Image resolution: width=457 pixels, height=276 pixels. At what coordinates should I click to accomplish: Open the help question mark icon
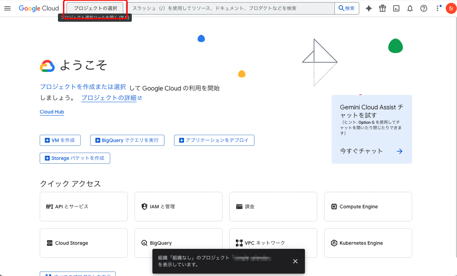424,8
